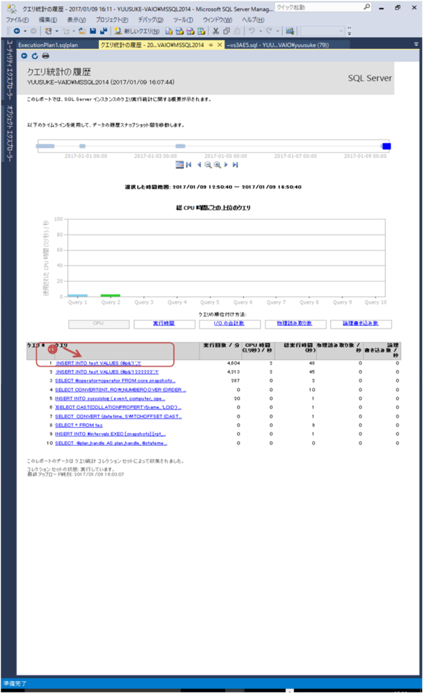Refresh the report with refresh icon

point(35,56)
